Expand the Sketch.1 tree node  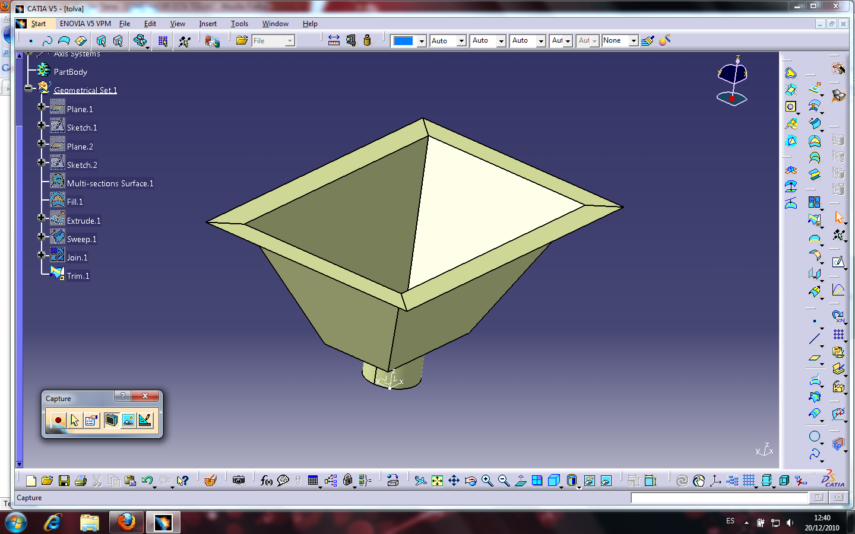click(x=41, y=125)
